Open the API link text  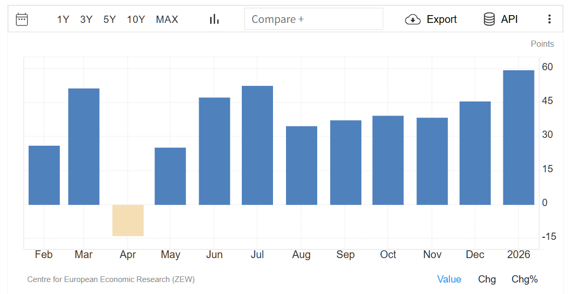click(509, 19)
